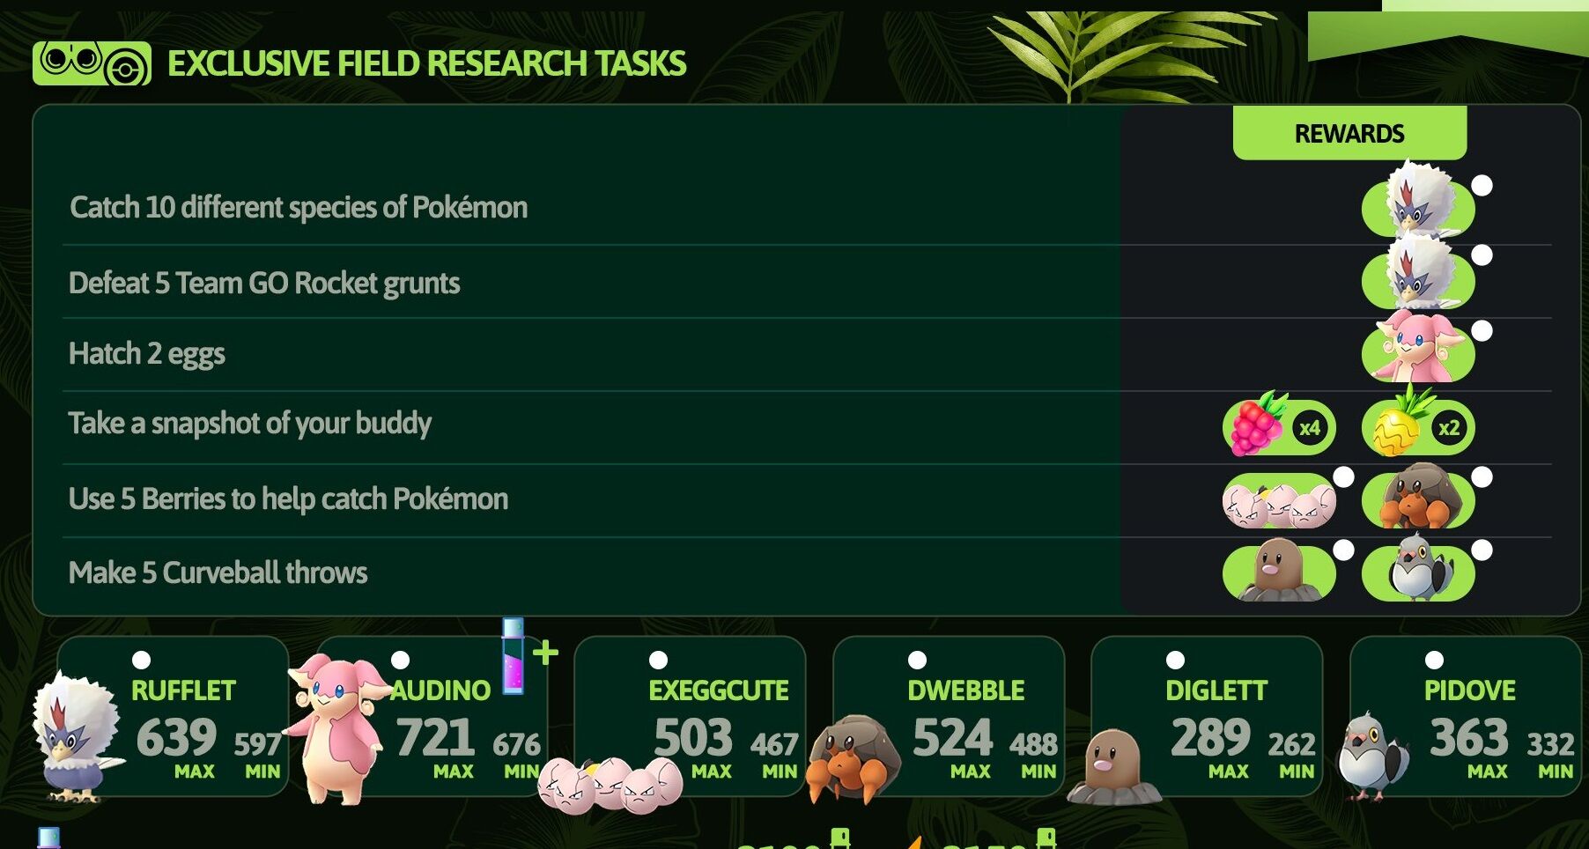The height and width of the screenshot is (849, 1589).
Task: Open the Audino reward for Hatch 2 eggs
Action: (1418, 347)
